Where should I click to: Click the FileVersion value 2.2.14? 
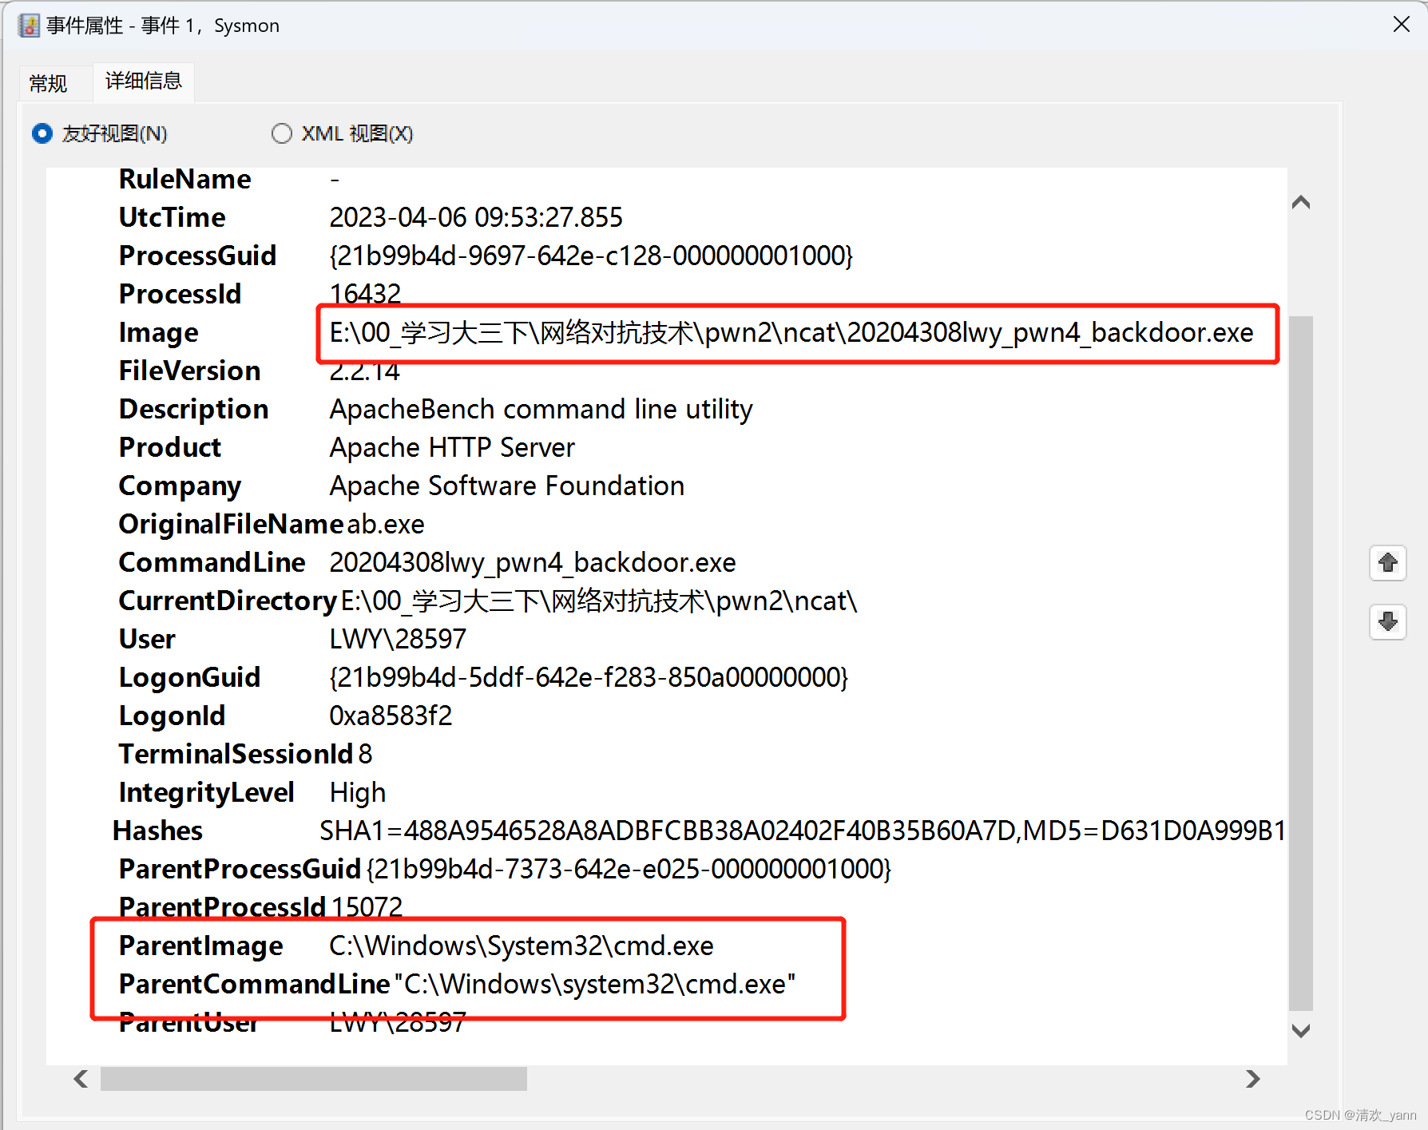click(364, 371)
